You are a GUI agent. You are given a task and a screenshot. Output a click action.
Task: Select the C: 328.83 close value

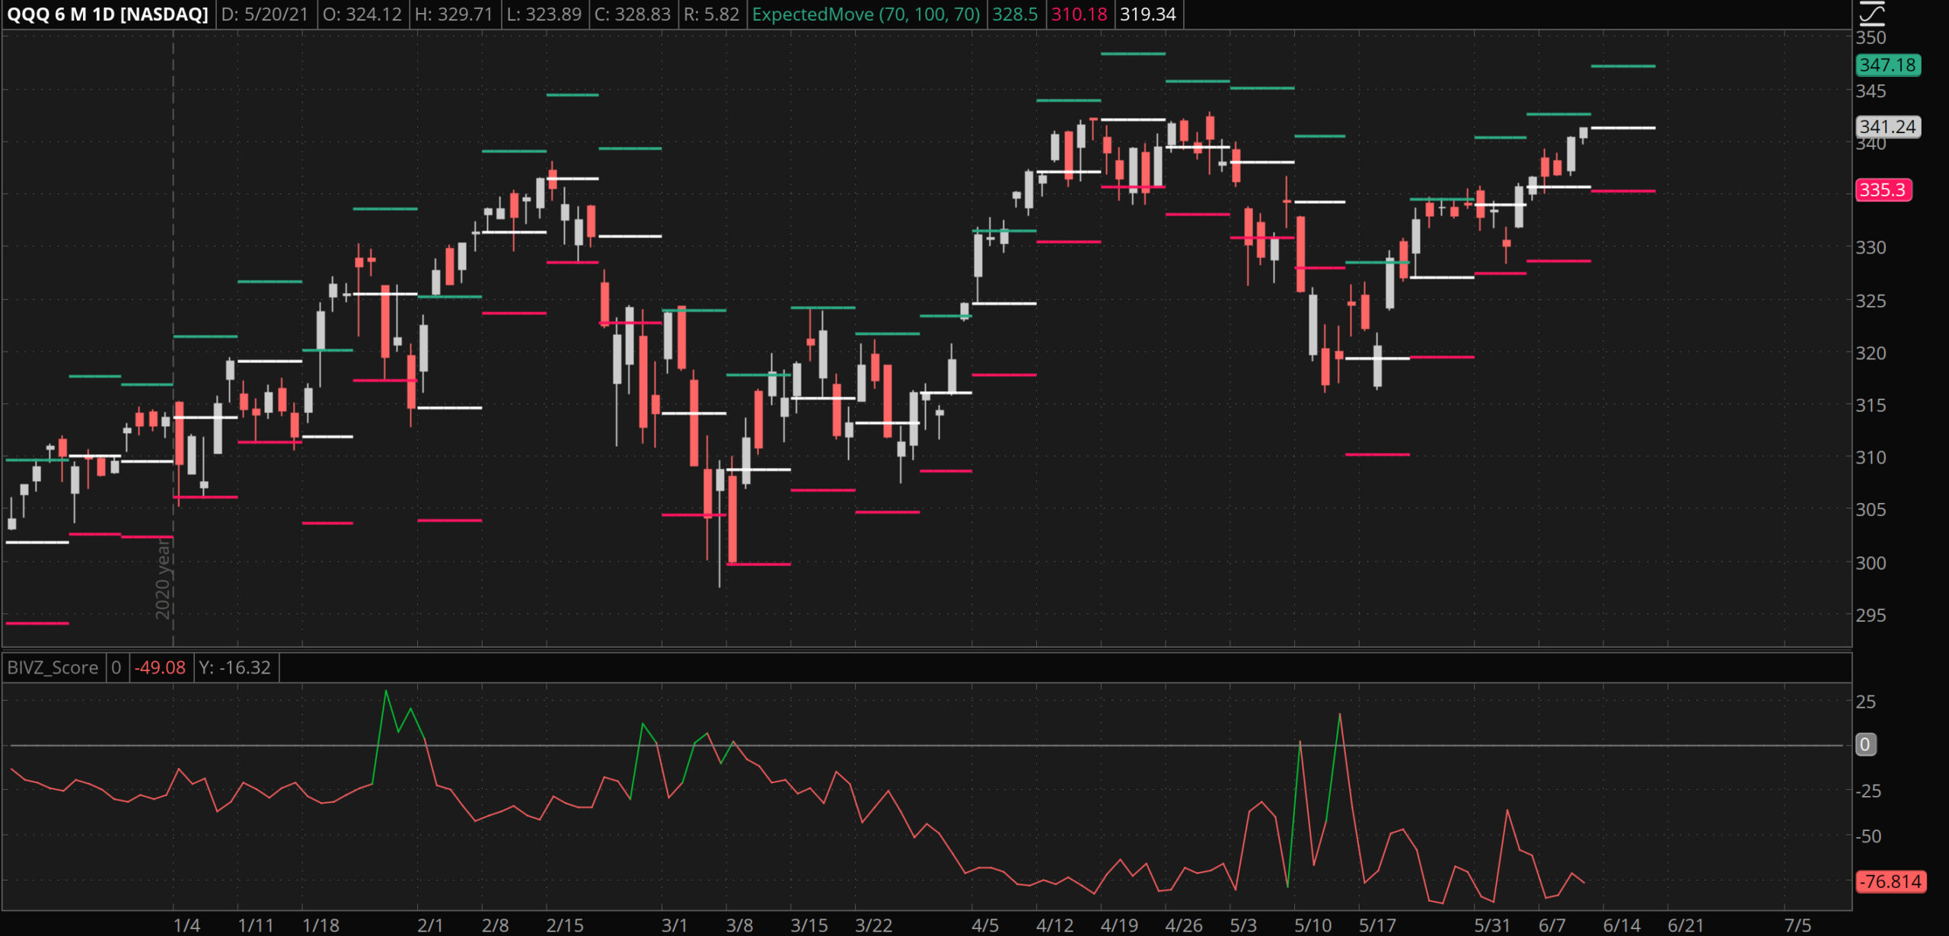(x=633, y=14)
